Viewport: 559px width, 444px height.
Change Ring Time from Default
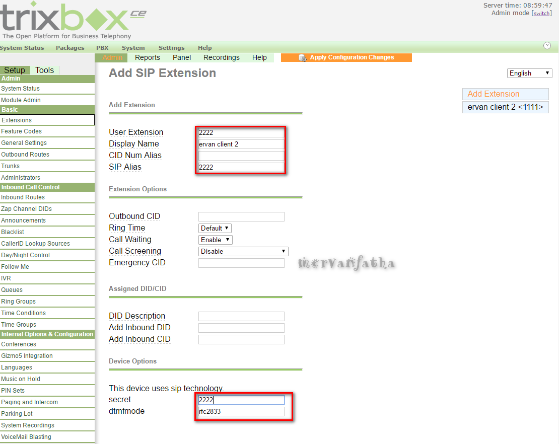click(215, 228)
